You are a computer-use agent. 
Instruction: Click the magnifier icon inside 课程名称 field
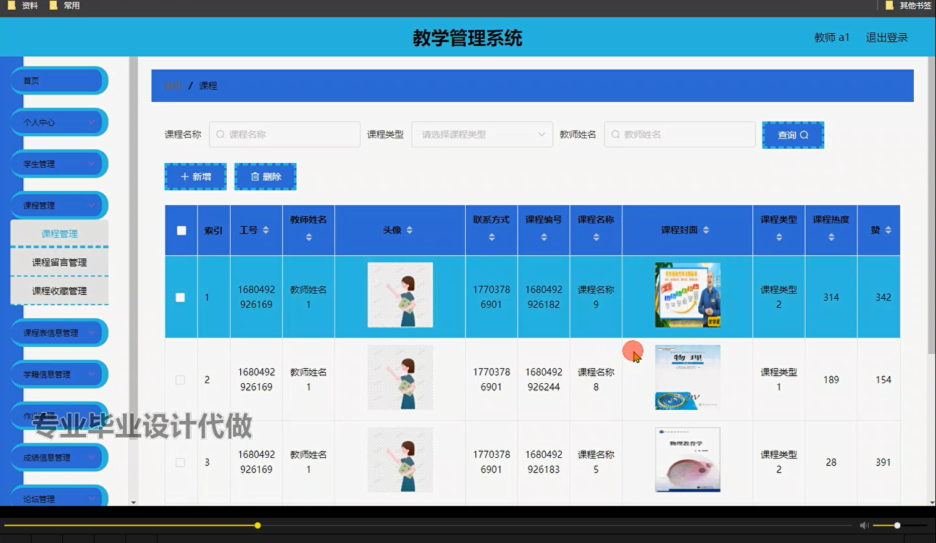point(220,134)
